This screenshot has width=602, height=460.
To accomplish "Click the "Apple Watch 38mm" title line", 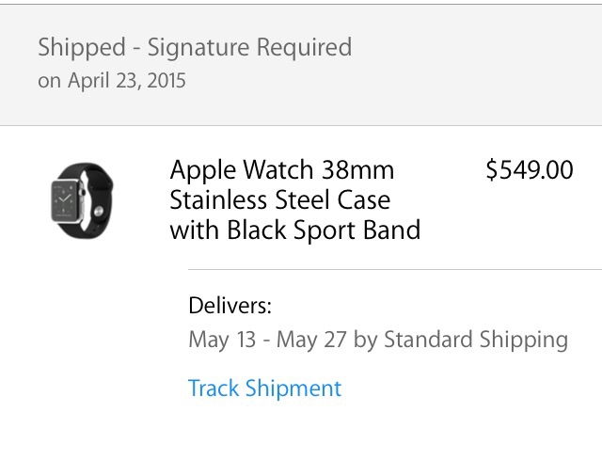I will 282,170.
